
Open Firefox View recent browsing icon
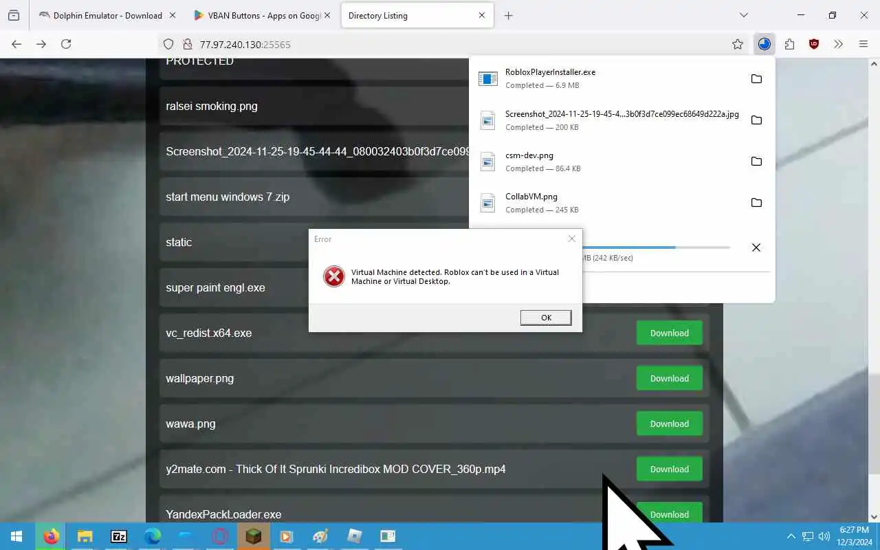14,15
